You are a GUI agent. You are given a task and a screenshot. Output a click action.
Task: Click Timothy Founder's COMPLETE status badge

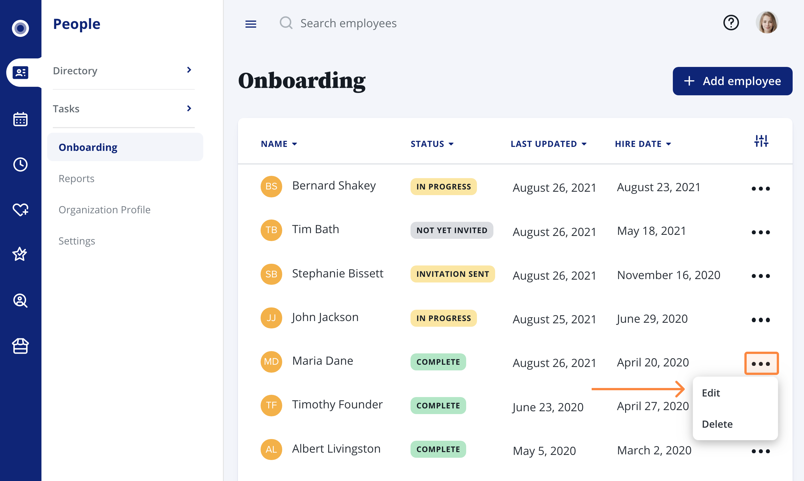pos(438,406)
